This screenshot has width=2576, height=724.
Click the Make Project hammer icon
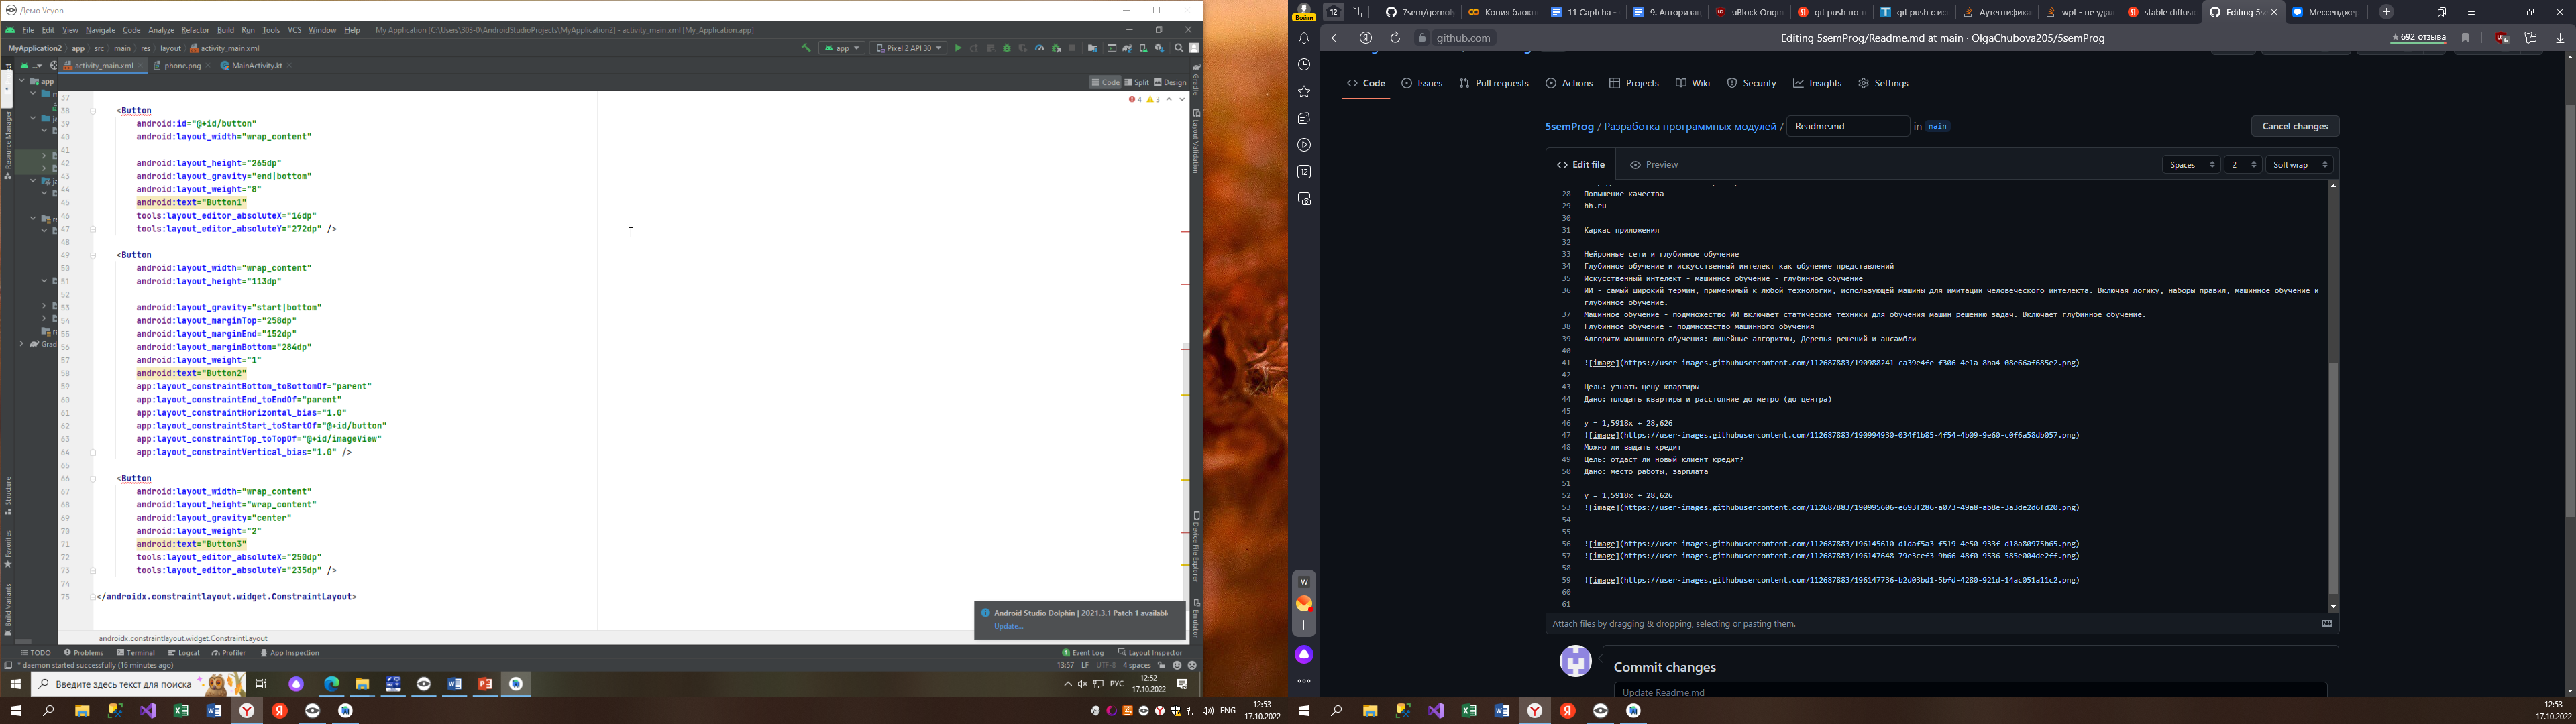coord(806,48)
